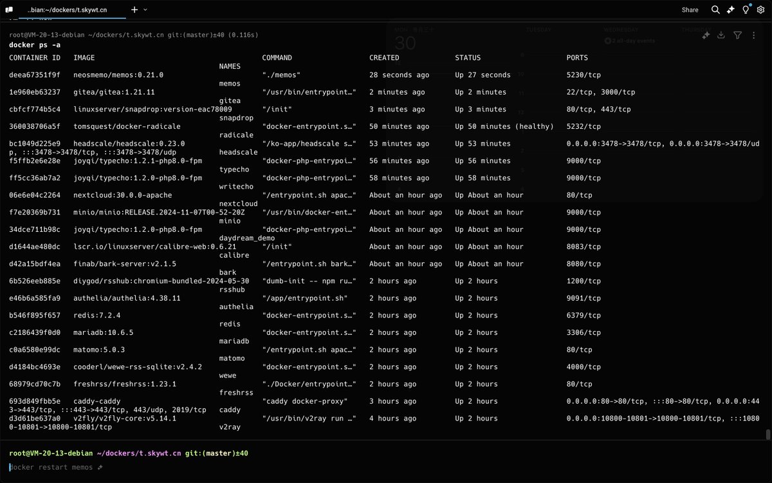Image resolution: width=772 pixels, height=483 pixels.
Task: Click created time '28 seconds ago'
Action: click(400, 75)
